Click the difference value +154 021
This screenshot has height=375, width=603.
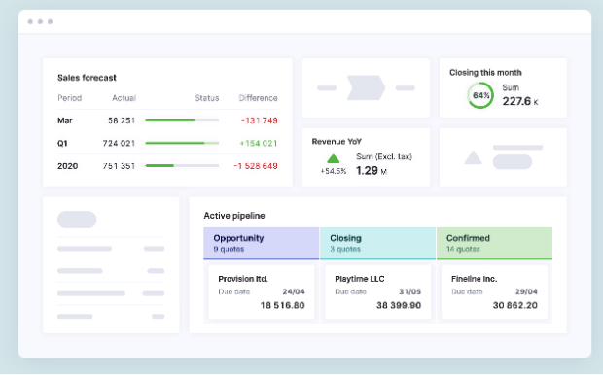pyautogui.click(x=259, y=144)
